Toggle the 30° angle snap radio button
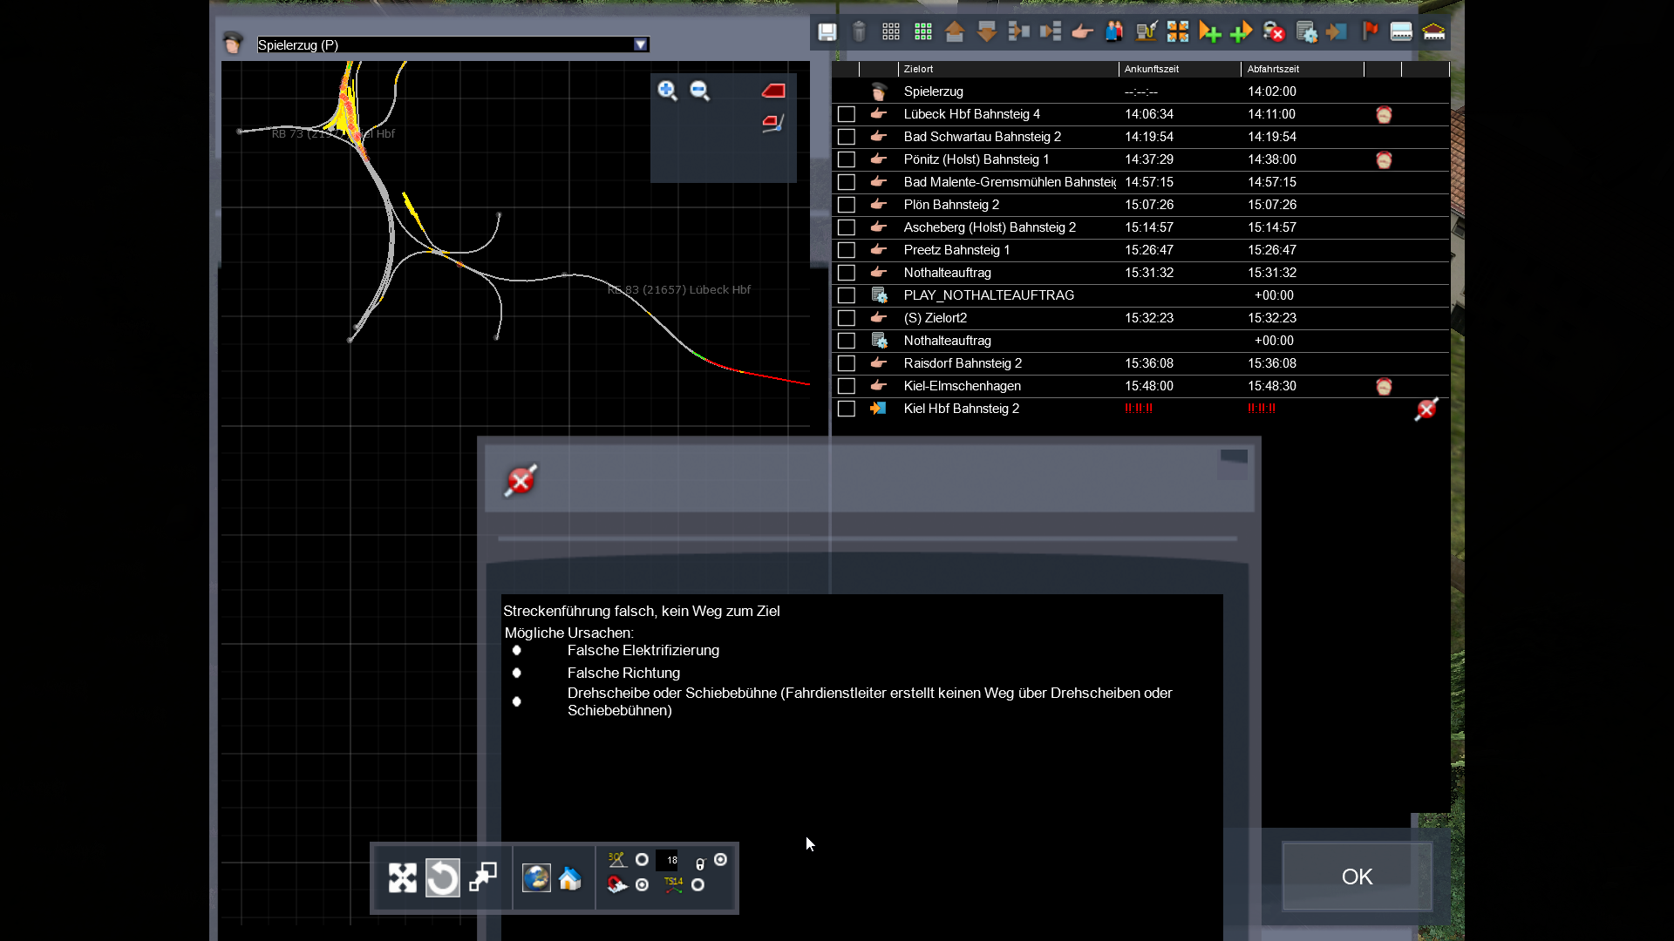 pyautogui.click(x=642, y=860)
